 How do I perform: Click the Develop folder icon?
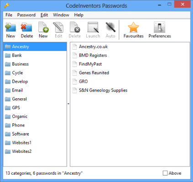8,81
